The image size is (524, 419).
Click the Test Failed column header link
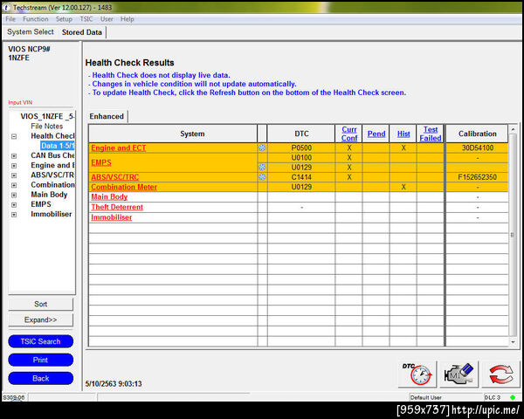click(x=431, y=134)
